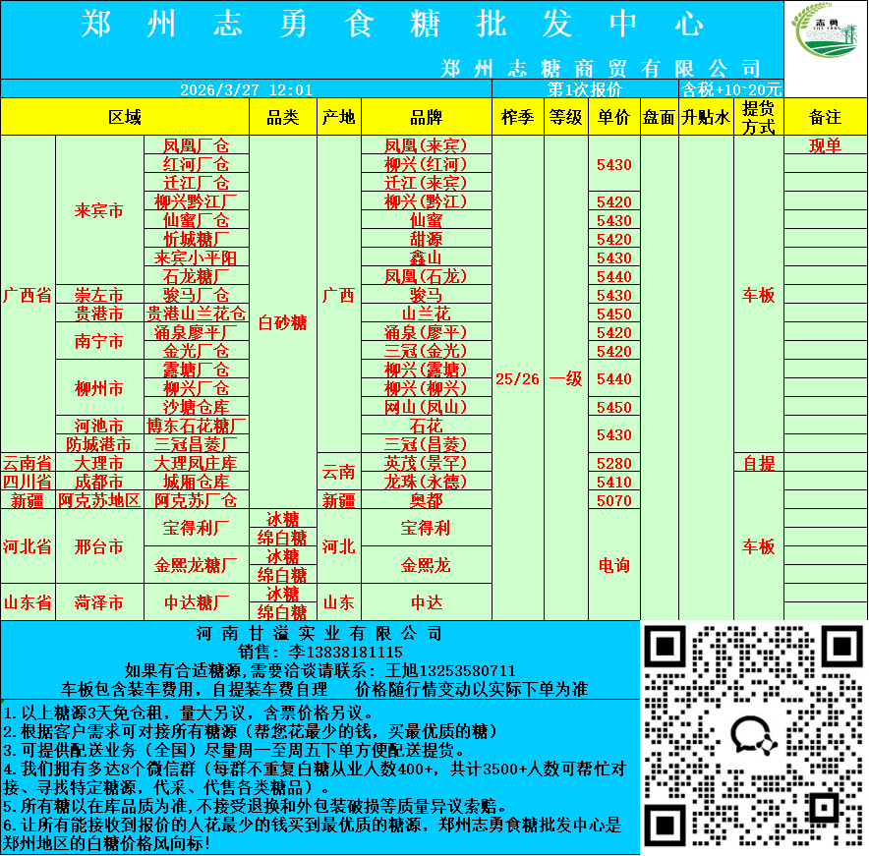The image size is (869, 856).
Task: Click the 品牌 column header
Action: 427,117
